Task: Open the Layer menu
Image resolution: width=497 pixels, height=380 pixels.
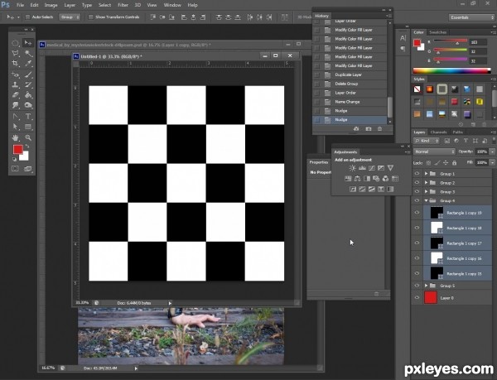Action: (x=70, y=5)
